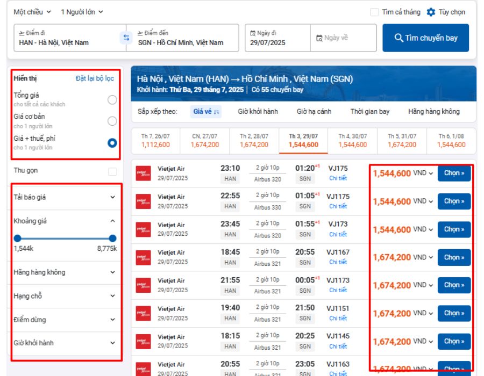Open the Một chiều trip type dropdown
The image size is (484, 376).
pos(32,12)
